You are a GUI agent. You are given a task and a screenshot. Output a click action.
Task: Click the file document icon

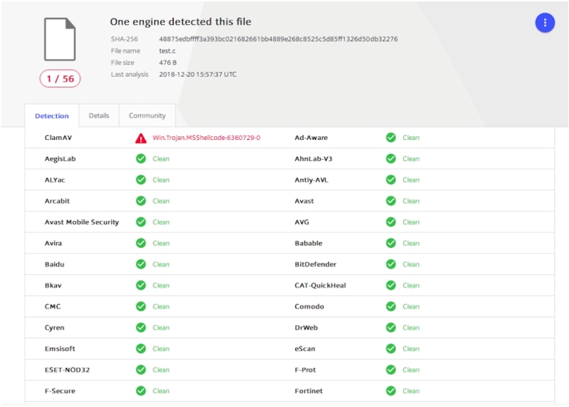pos(60,39)
